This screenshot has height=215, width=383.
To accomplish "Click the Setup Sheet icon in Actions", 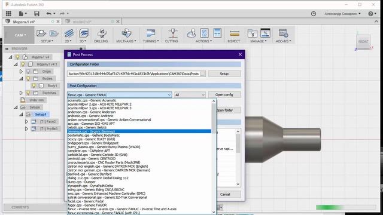I will point(217,33).
